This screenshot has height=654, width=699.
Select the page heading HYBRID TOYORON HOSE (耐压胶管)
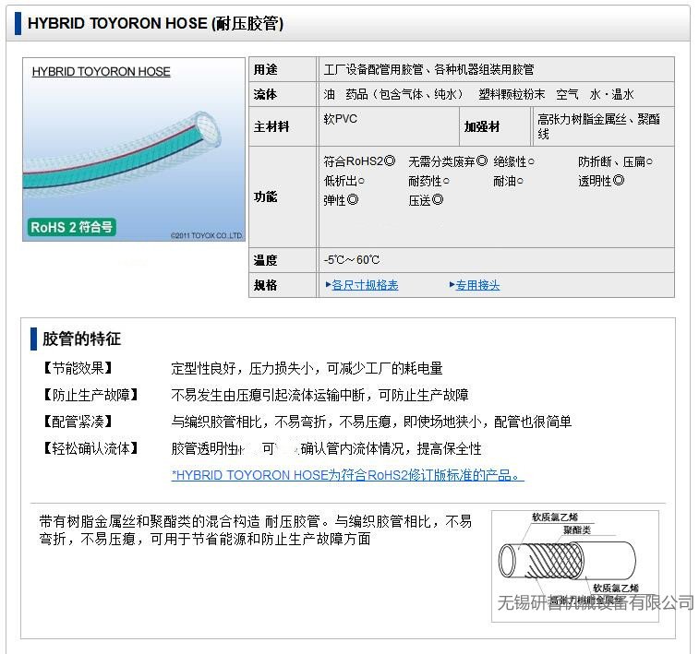pos(155,23)
